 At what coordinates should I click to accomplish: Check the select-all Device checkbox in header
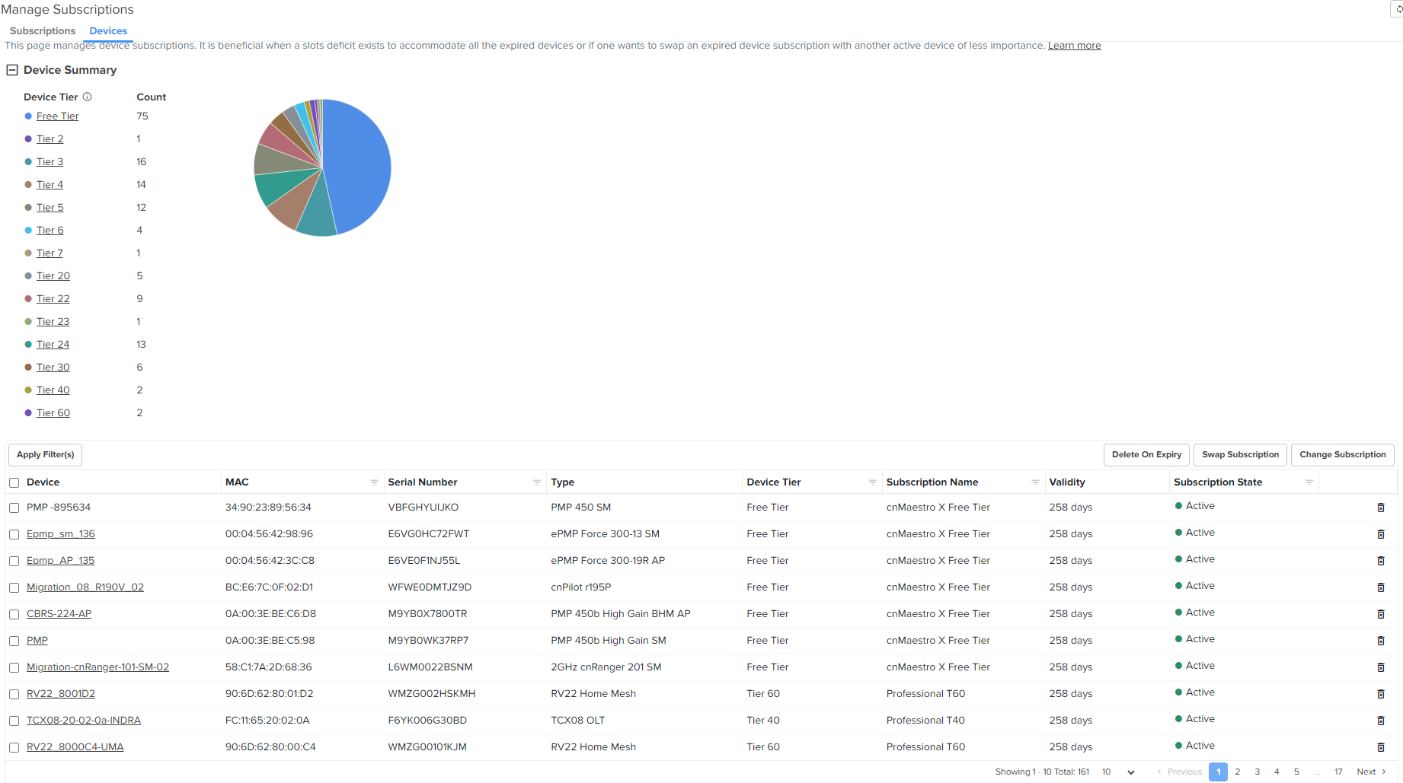[x=14, y=482]
